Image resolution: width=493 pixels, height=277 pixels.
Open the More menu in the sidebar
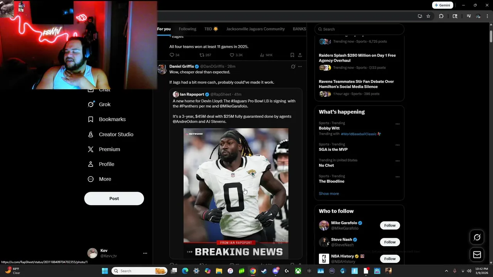pos(99,179)
